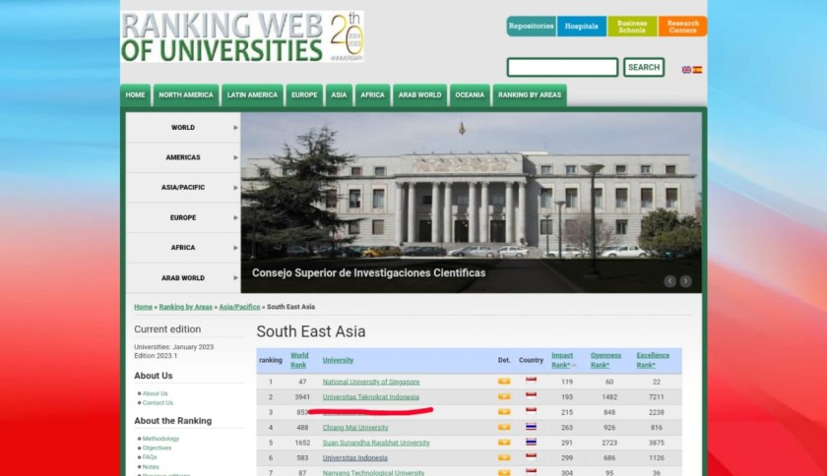This screenshot has height=476, width=827.
Task: Go to previous slide in the banner
Action: click(x=669, y=281)
